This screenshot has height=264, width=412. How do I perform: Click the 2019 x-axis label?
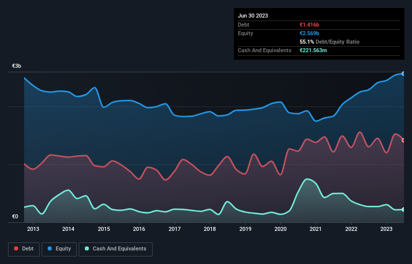coord(245,229)
